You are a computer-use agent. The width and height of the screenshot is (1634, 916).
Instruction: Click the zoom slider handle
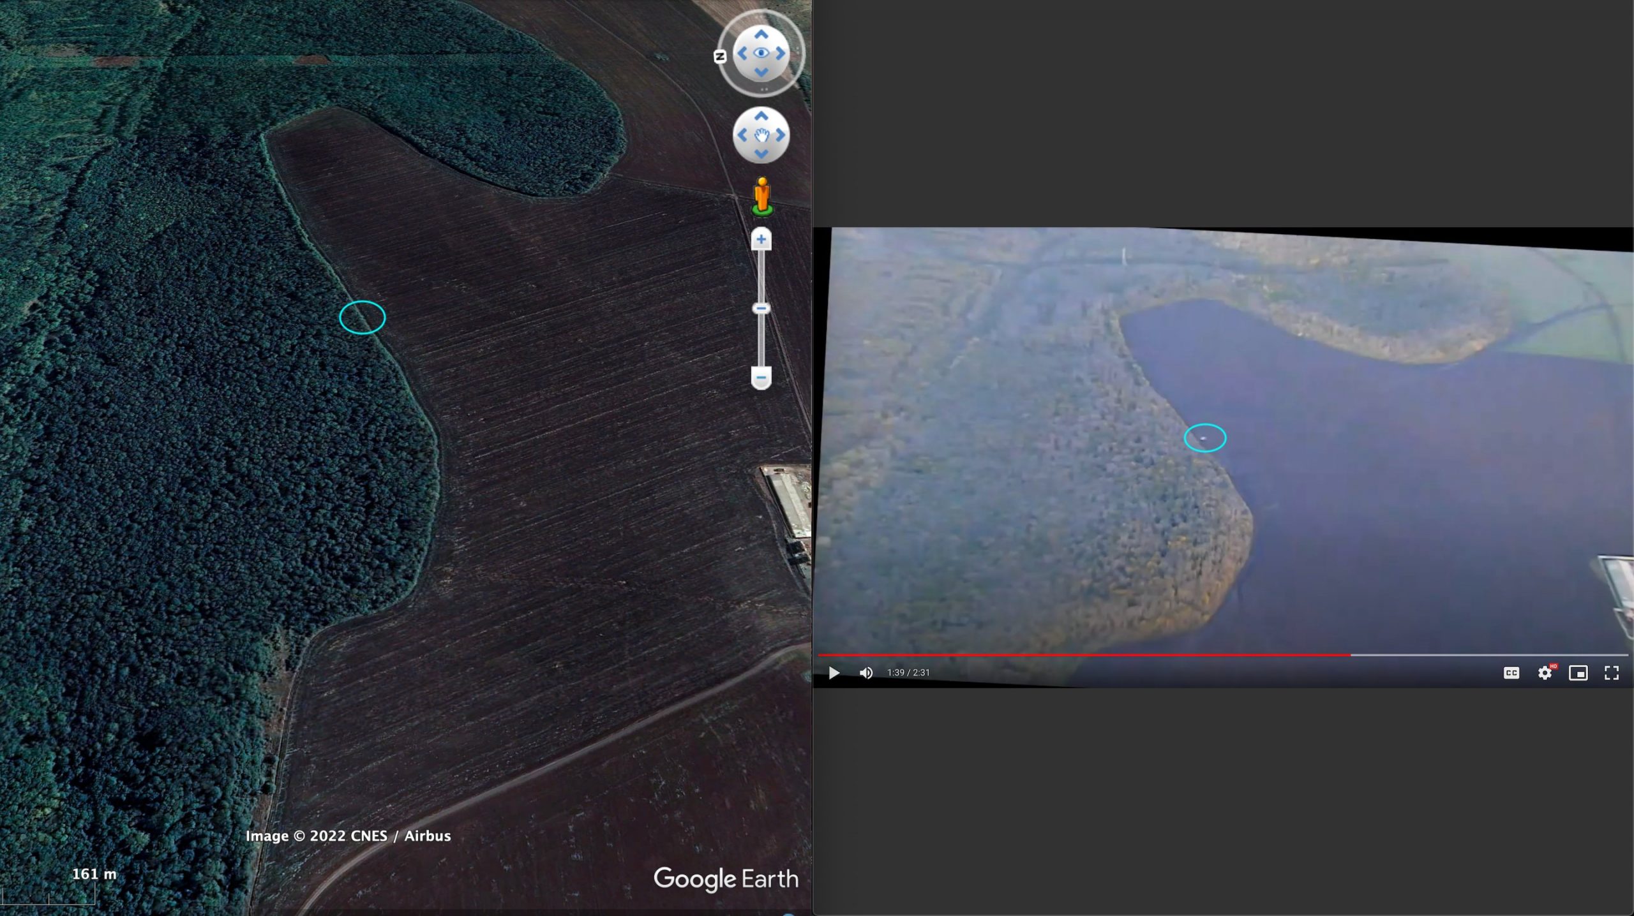(x=761, y=309)
